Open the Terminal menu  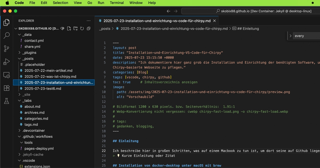coord(117,3)
